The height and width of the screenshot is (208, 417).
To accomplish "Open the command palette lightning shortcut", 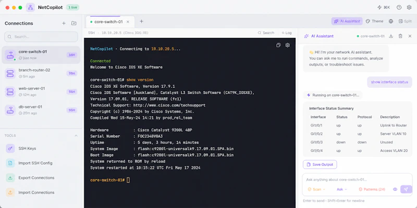I will point(384,7).
